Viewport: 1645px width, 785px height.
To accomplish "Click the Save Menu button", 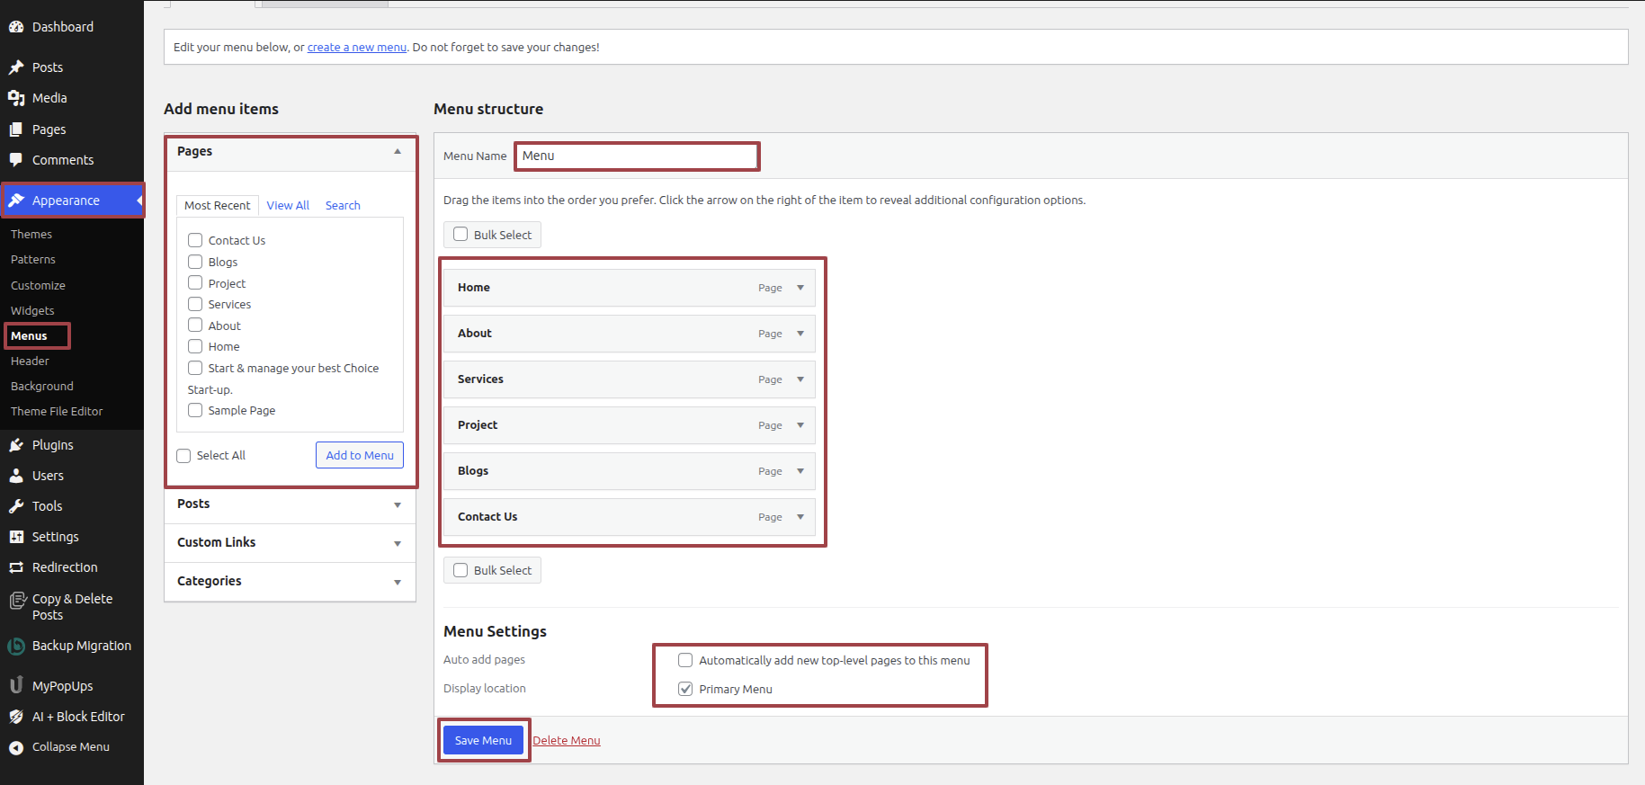I will (483, 740).
